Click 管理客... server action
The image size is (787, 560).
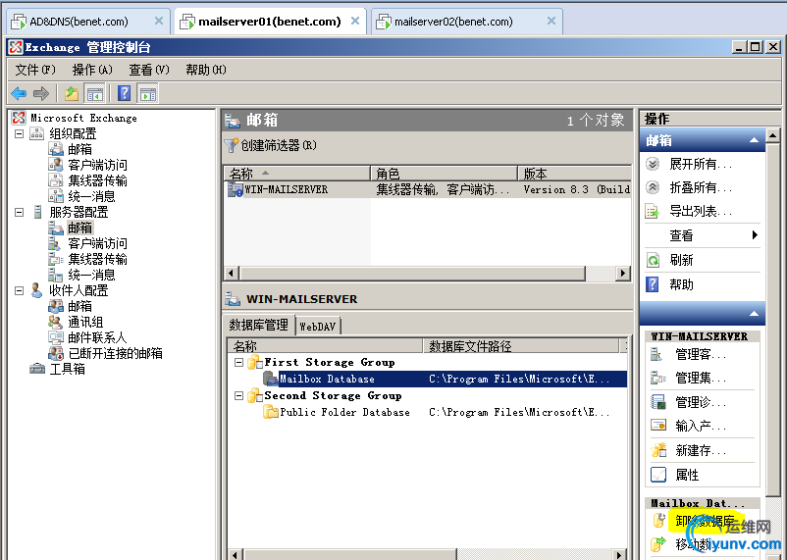[x=701, y=354]
